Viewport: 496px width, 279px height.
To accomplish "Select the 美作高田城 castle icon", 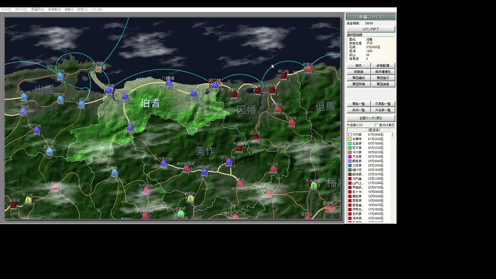I will click(x=164, y=164).
